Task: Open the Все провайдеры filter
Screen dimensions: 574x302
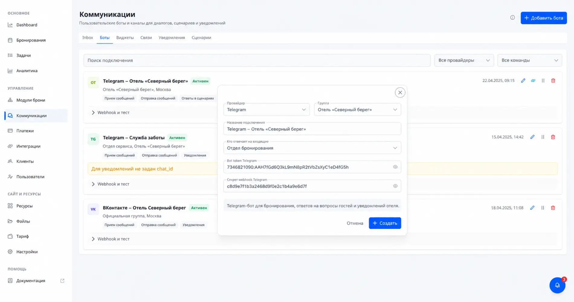Action: coord(464,60)
